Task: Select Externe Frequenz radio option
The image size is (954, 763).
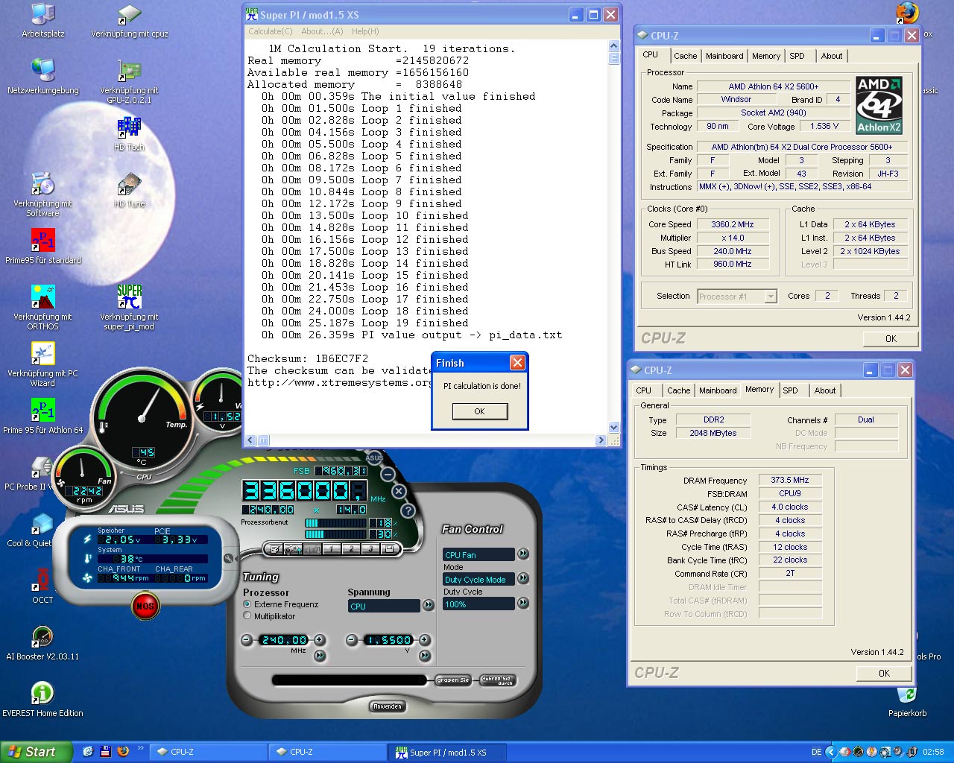Action: (247, 604)
